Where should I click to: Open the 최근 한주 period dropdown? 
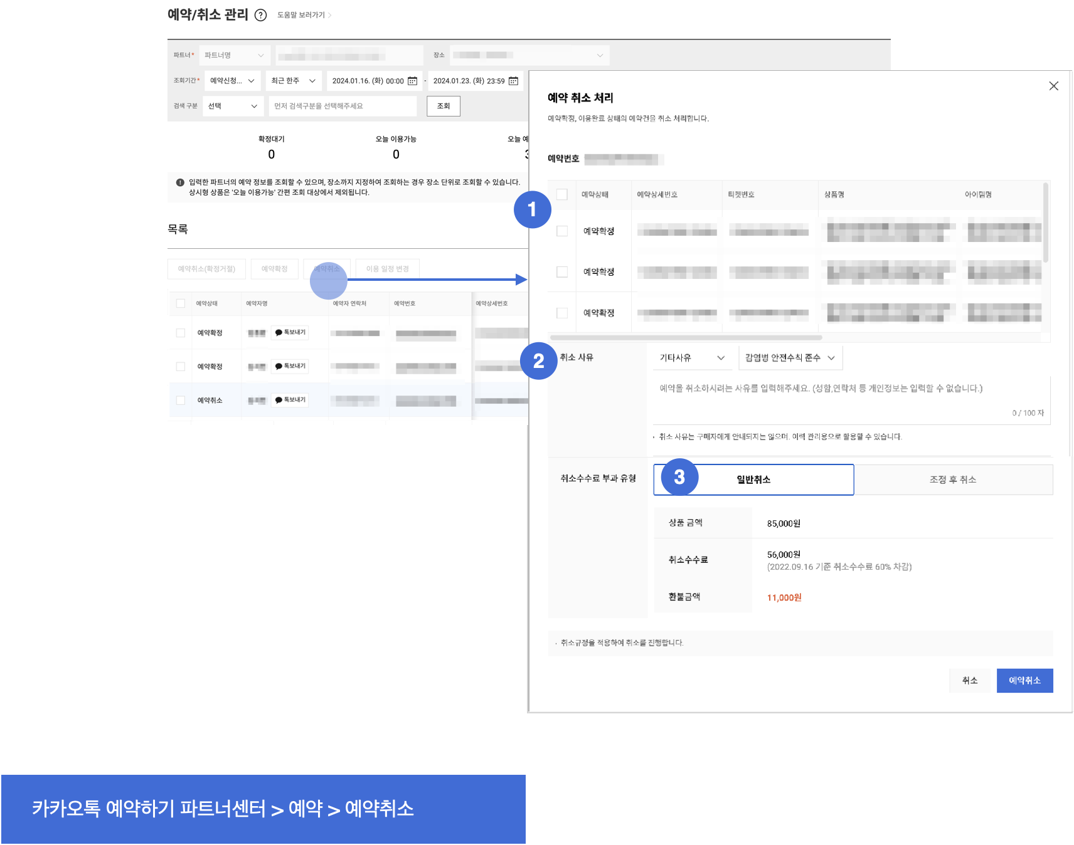click(293, 81)
